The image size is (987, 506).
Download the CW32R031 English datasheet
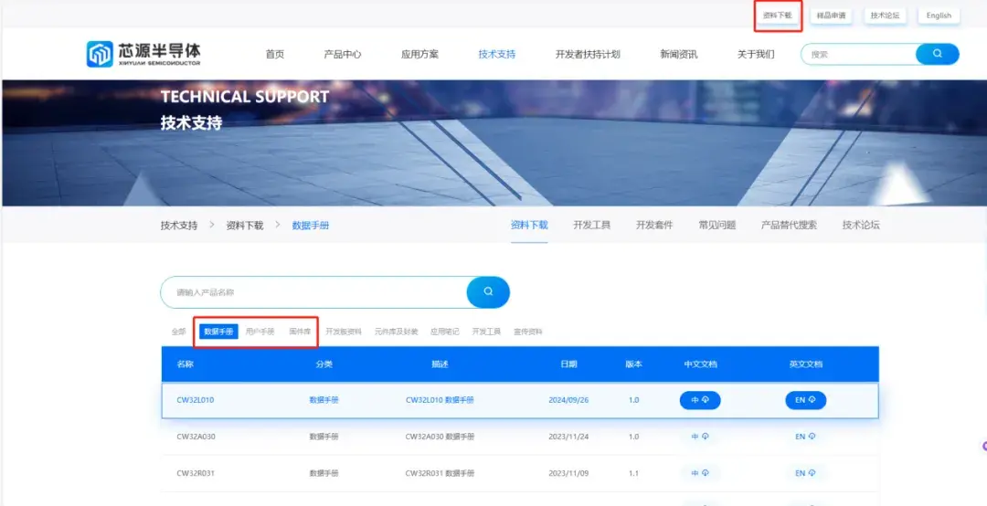806,473
